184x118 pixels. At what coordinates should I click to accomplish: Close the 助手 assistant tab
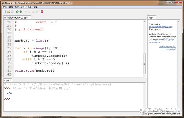154,18
